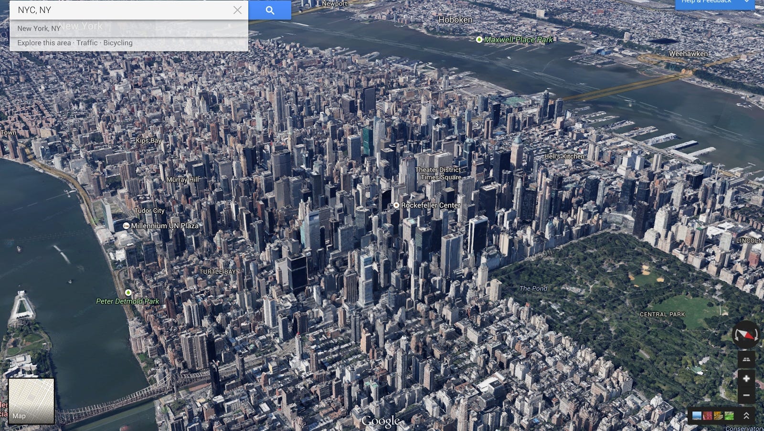Open the red photo thumbnail
764x431 pixels.
(x=707, y=416)
